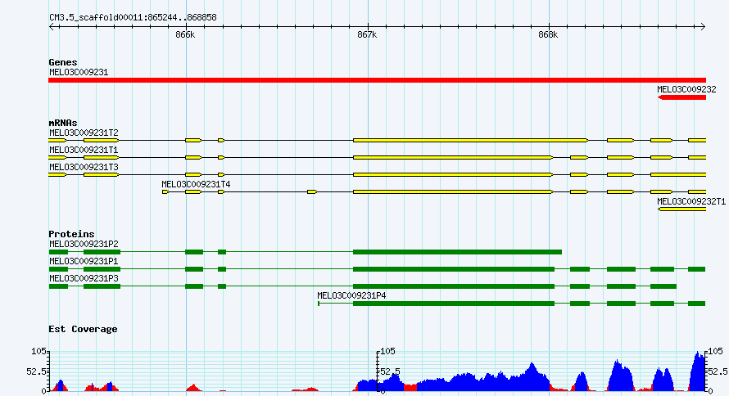Click the long yellow exon of MEL03C009231T3
The width and height of the screenshot is (729, 396).
coord(453,174)
